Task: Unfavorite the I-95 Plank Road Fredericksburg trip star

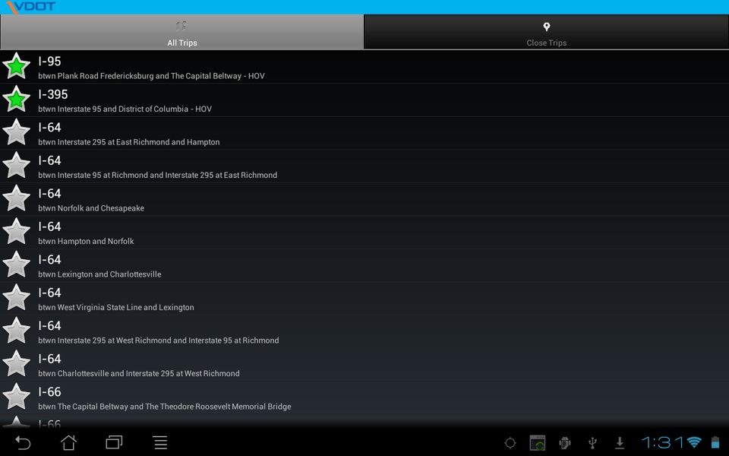Action: tap(16, 65)
